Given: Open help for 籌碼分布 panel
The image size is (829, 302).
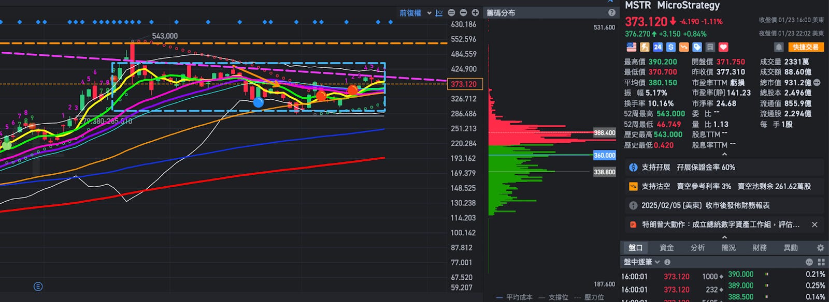Looking at the screenshot, I should [611, 13].
